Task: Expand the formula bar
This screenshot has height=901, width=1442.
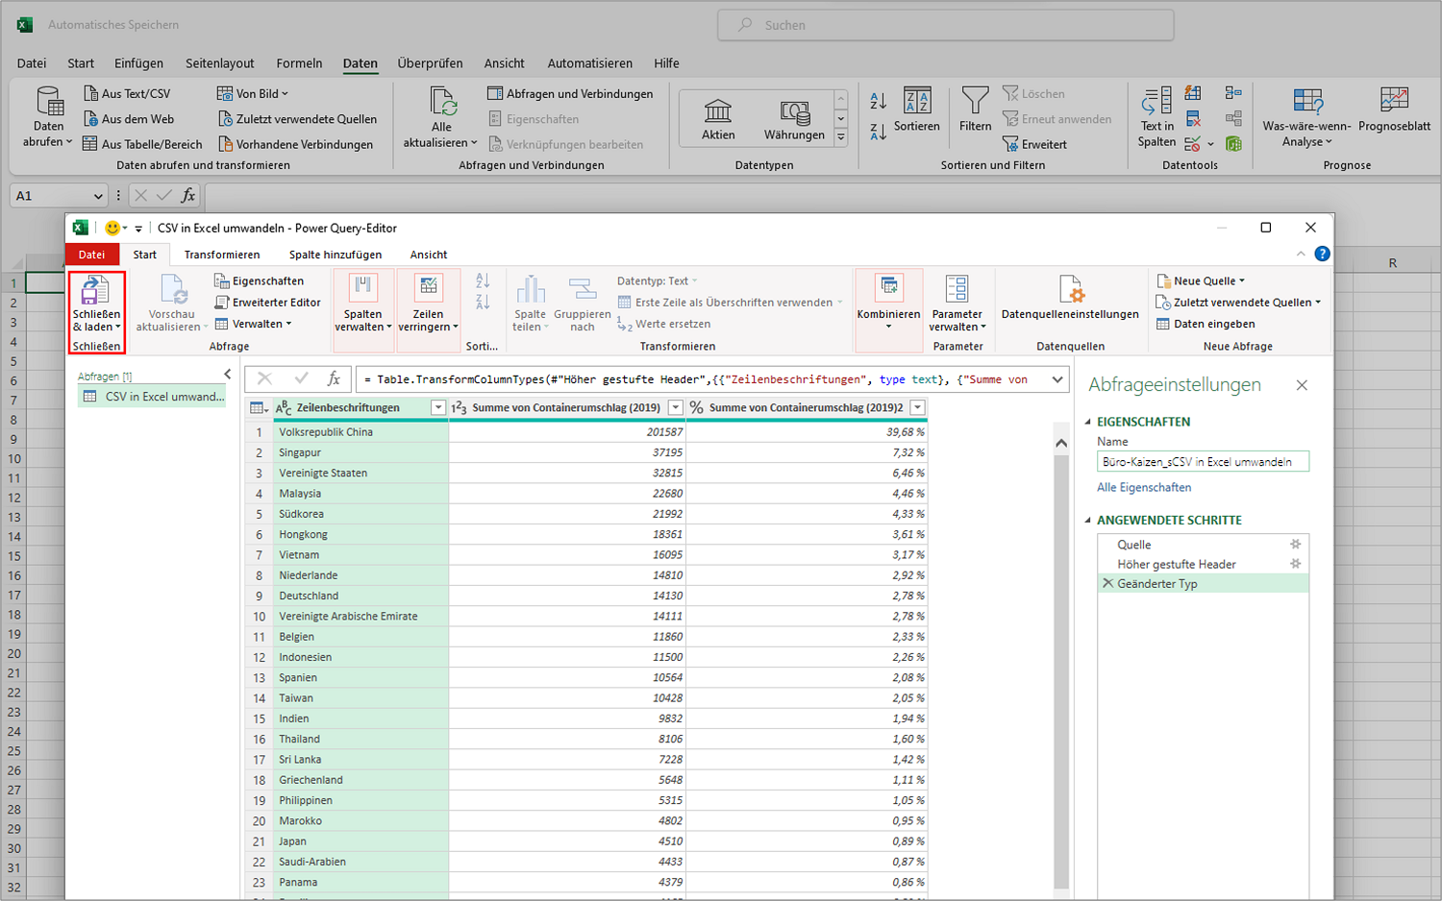Action: click(1057, 379)
